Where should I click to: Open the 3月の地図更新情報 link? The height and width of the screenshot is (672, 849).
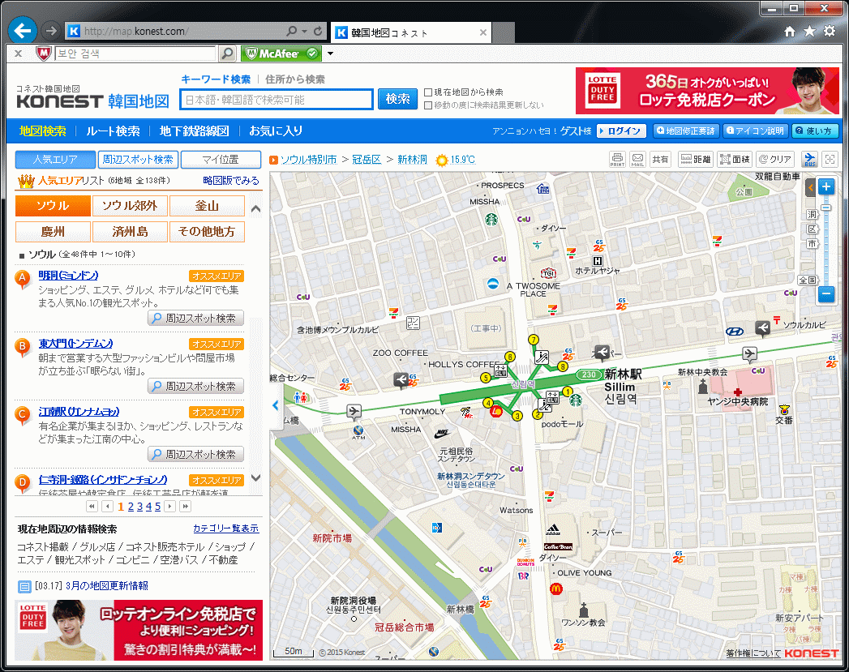pos(107,586)
